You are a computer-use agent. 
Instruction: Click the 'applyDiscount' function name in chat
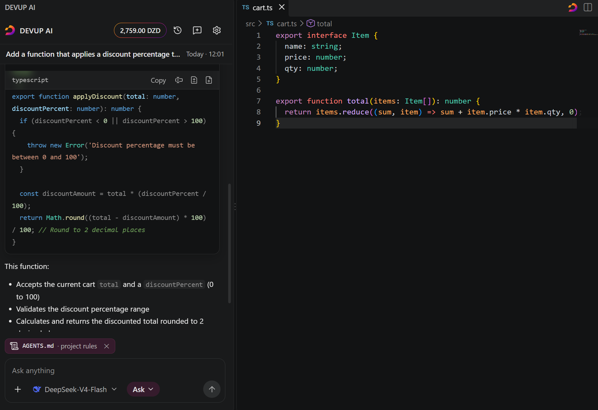click(98, 97)
